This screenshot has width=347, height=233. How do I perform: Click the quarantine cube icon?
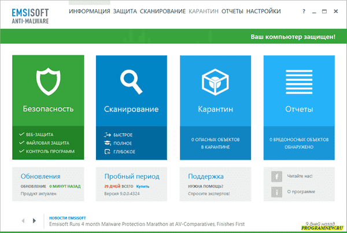coord(215,82)
